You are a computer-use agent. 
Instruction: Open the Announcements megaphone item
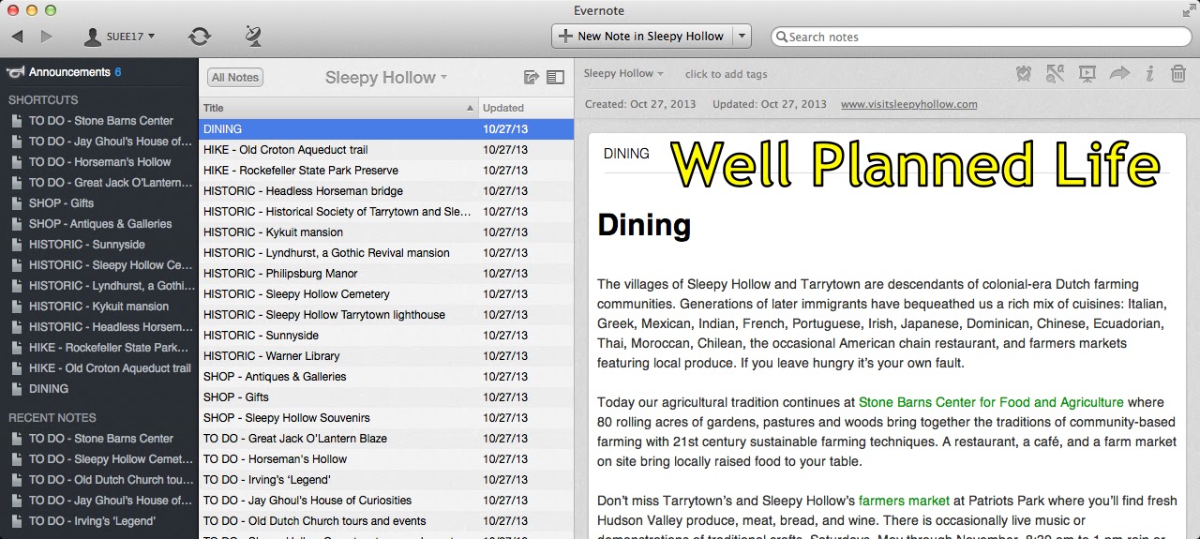tap(64, 72)
